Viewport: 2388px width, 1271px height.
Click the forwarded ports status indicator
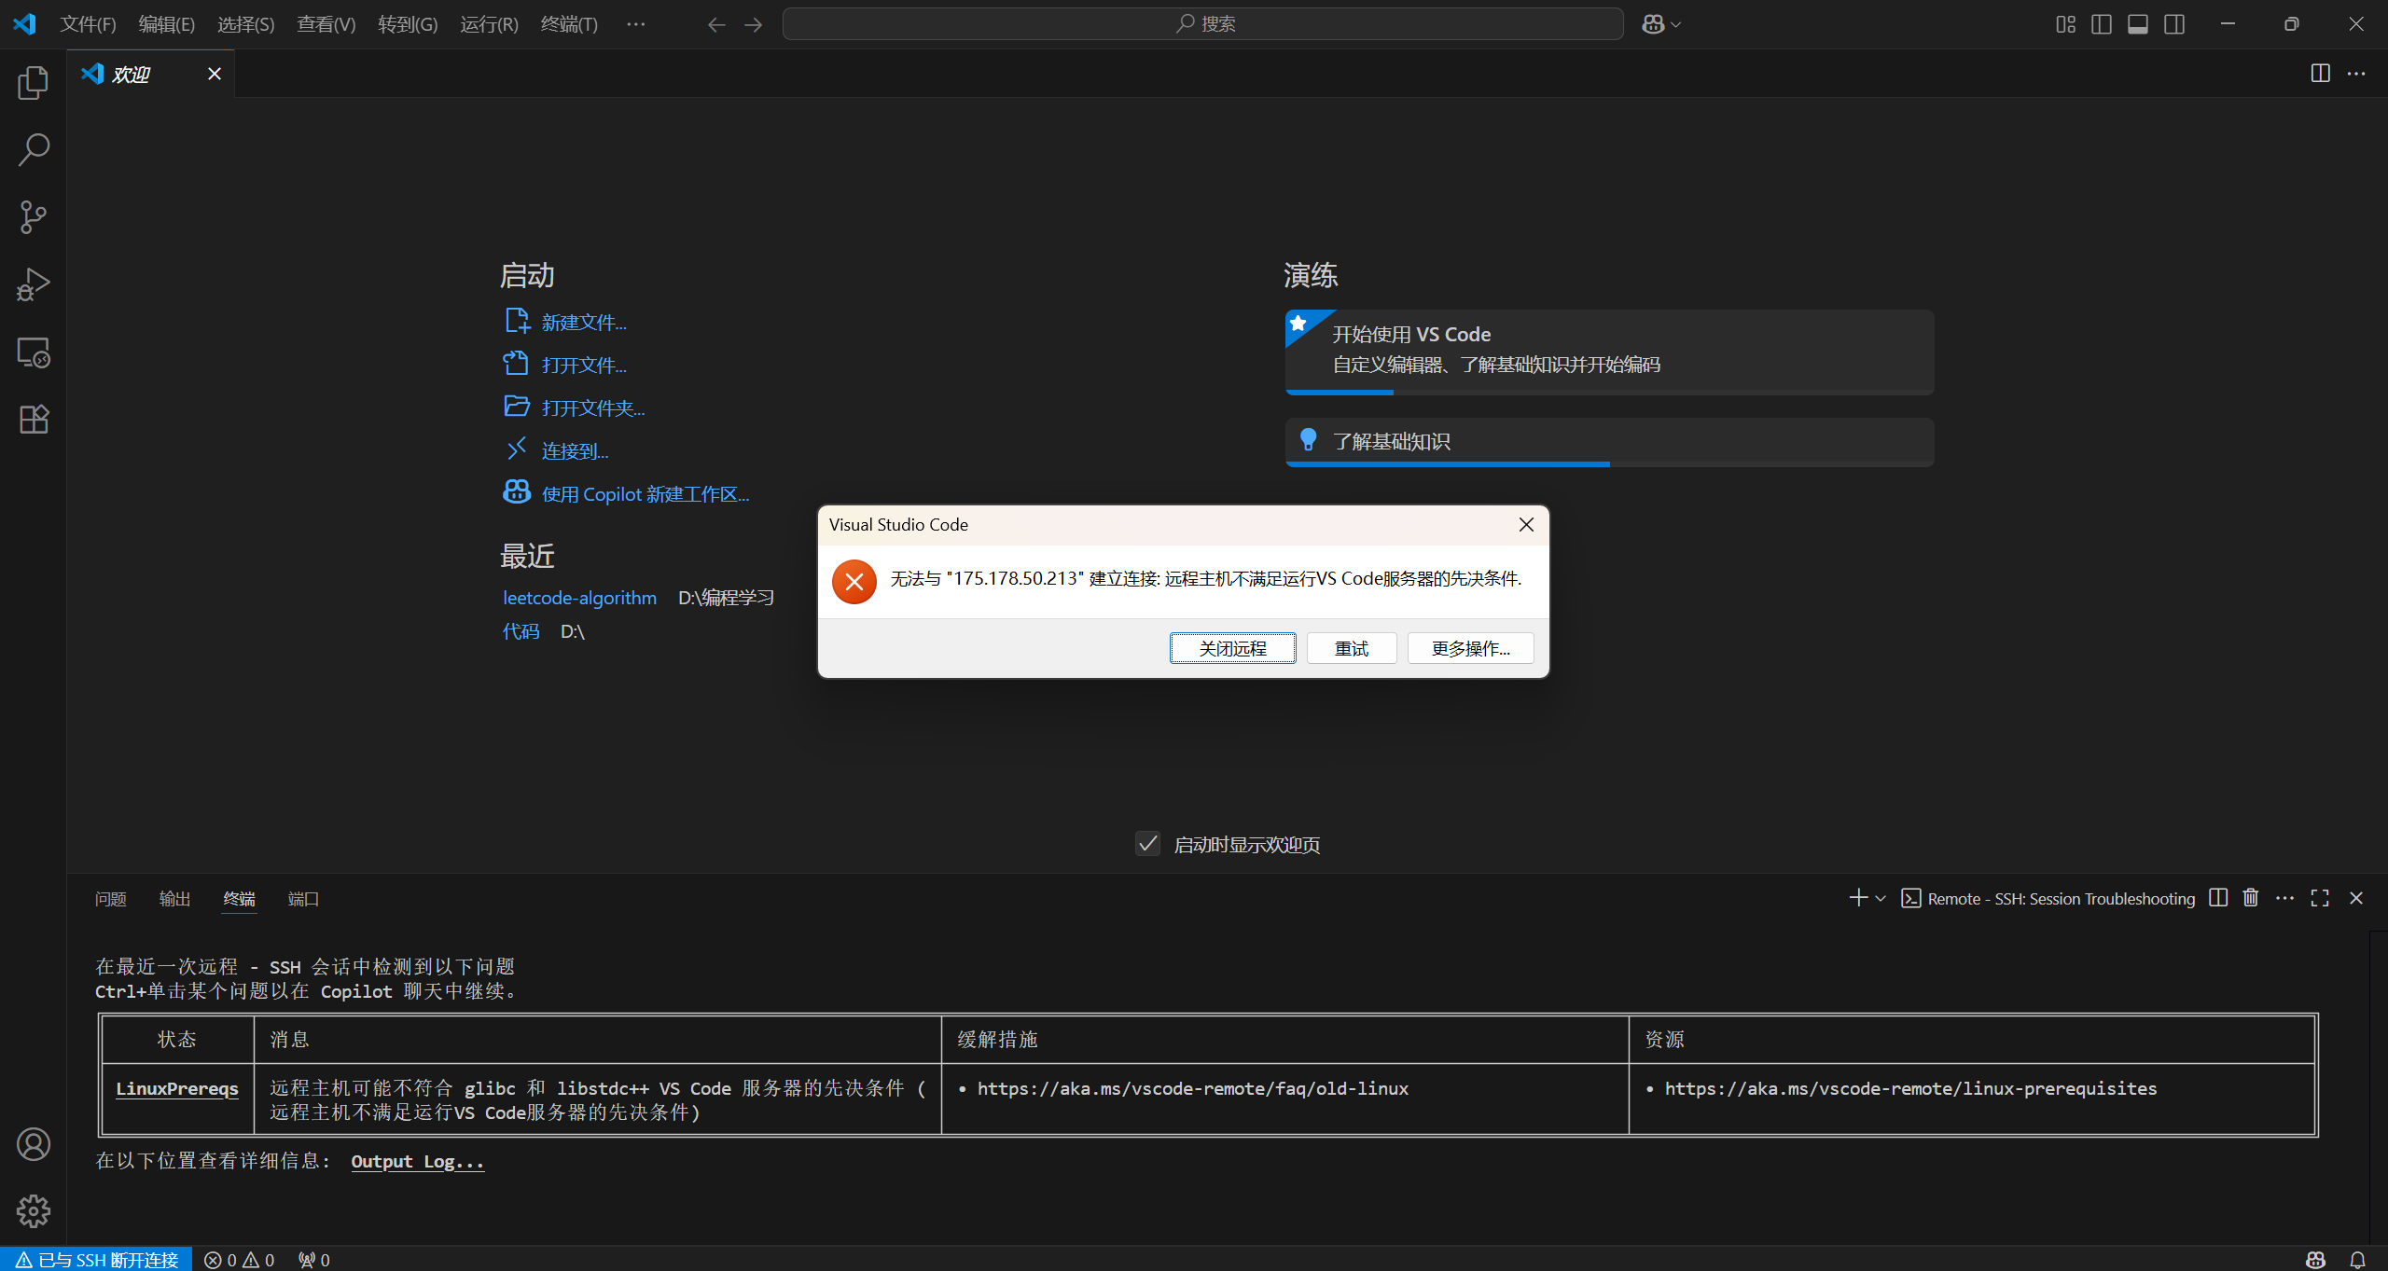click(314, 1260)
